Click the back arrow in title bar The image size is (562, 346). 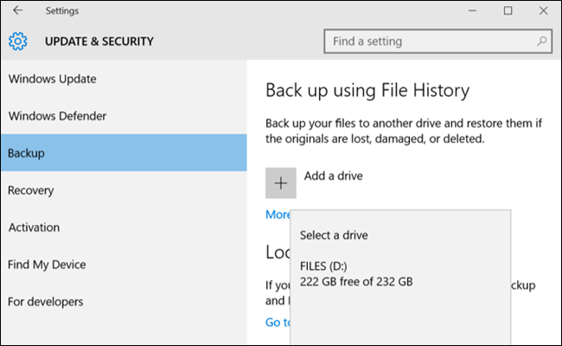point(18,11)
